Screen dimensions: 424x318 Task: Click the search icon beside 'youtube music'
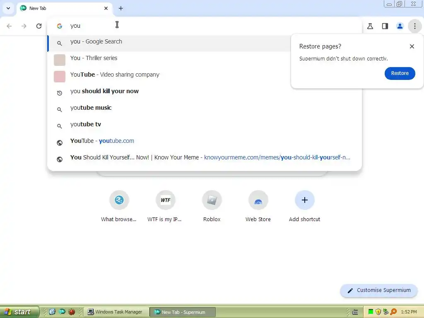[60, 109]
